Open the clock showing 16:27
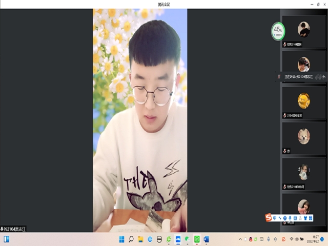The image size is (328, 246). (x=313, y=239)
